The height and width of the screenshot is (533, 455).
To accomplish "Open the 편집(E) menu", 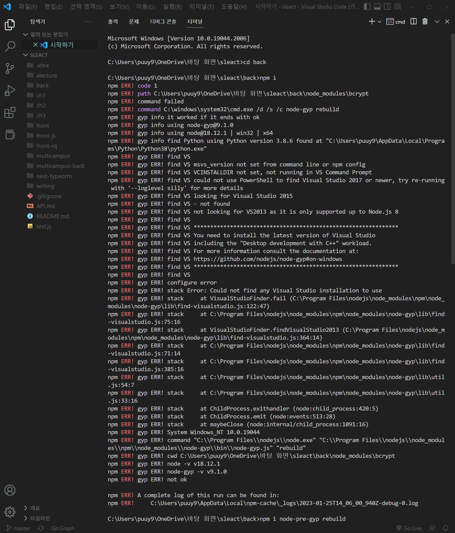I will click(x=54, y=7).
